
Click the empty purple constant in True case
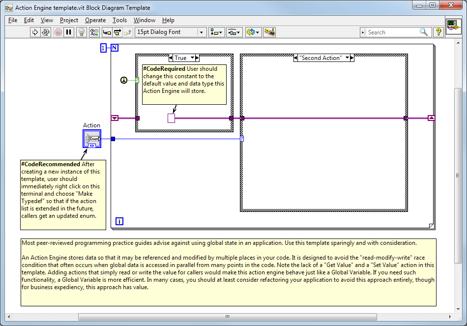click(x=171, y=118)
